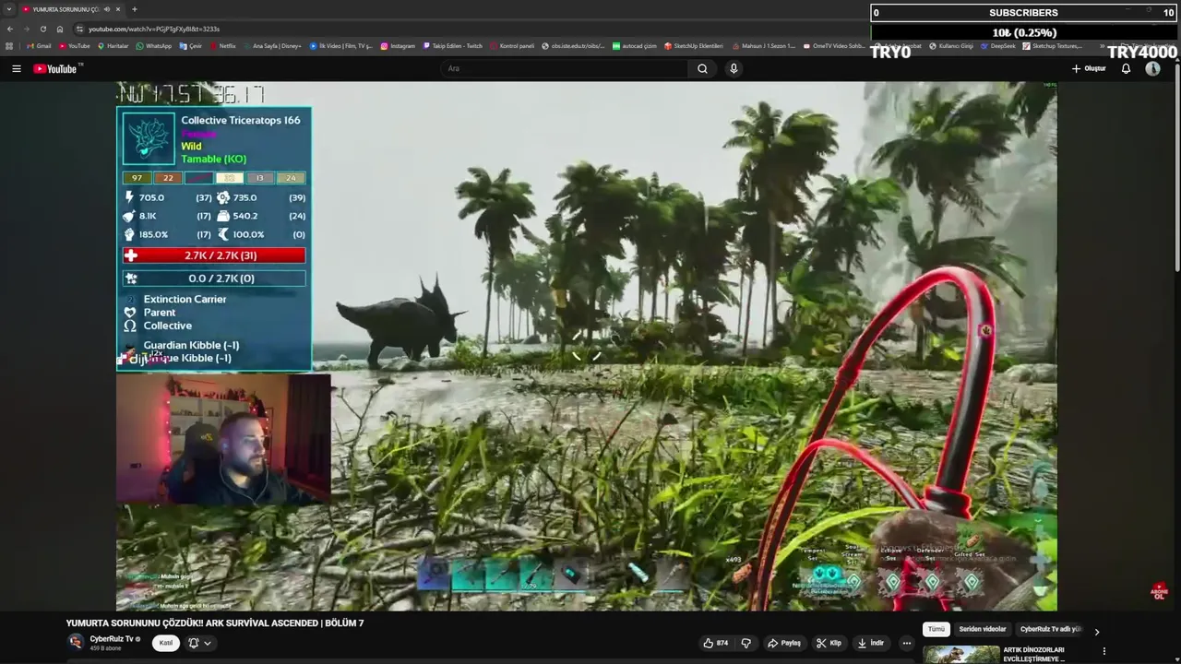This screenshot has height=664, width=1181.
Task: Create a Klip from the video
Action: point(829,643)
